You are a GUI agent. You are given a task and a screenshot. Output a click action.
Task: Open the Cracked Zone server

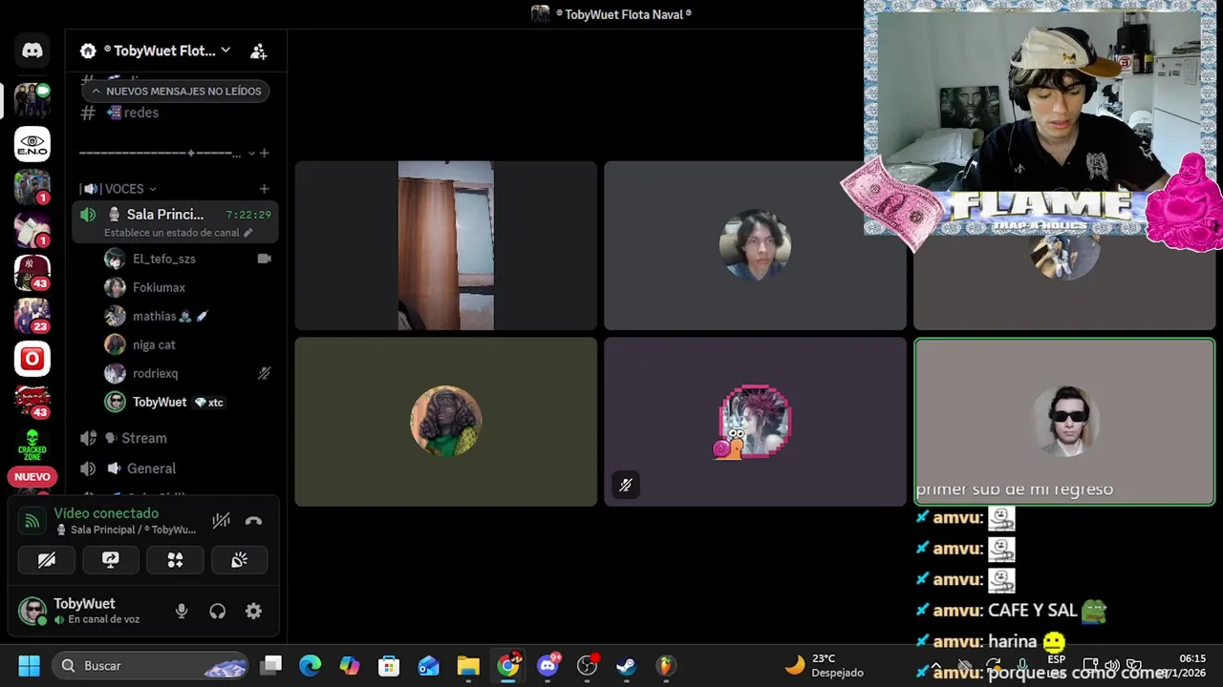(32, 445)
